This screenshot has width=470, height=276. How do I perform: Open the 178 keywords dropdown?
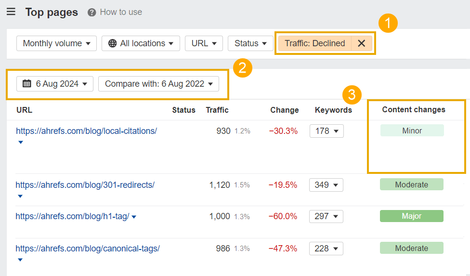tap(326, 131)
